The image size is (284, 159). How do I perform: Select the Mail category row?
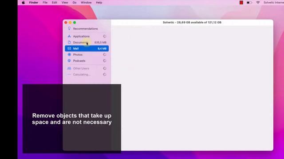pos(87,49)
